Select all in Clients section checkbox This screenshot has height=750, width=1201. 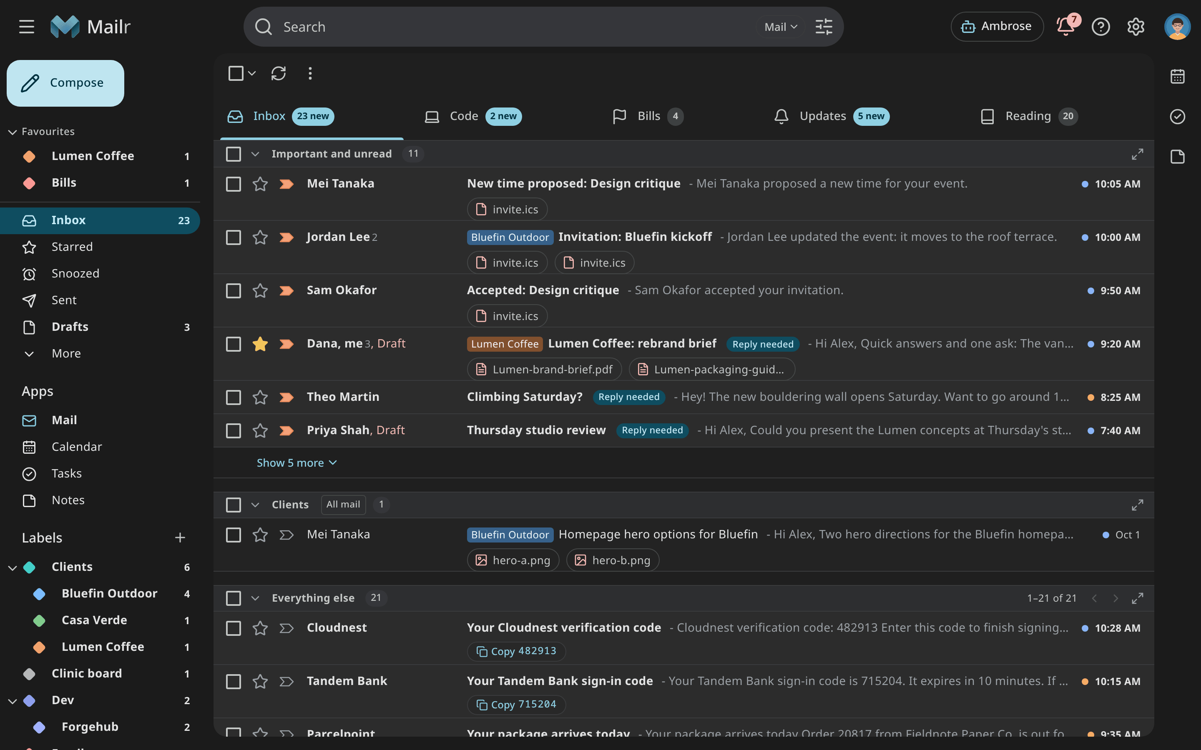pos(233,505)
